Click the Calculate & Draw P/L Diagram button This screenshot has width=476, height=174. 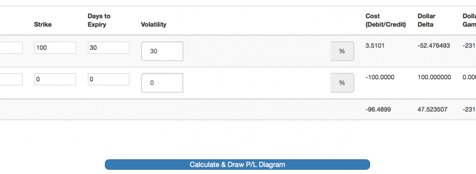(237, 165)
